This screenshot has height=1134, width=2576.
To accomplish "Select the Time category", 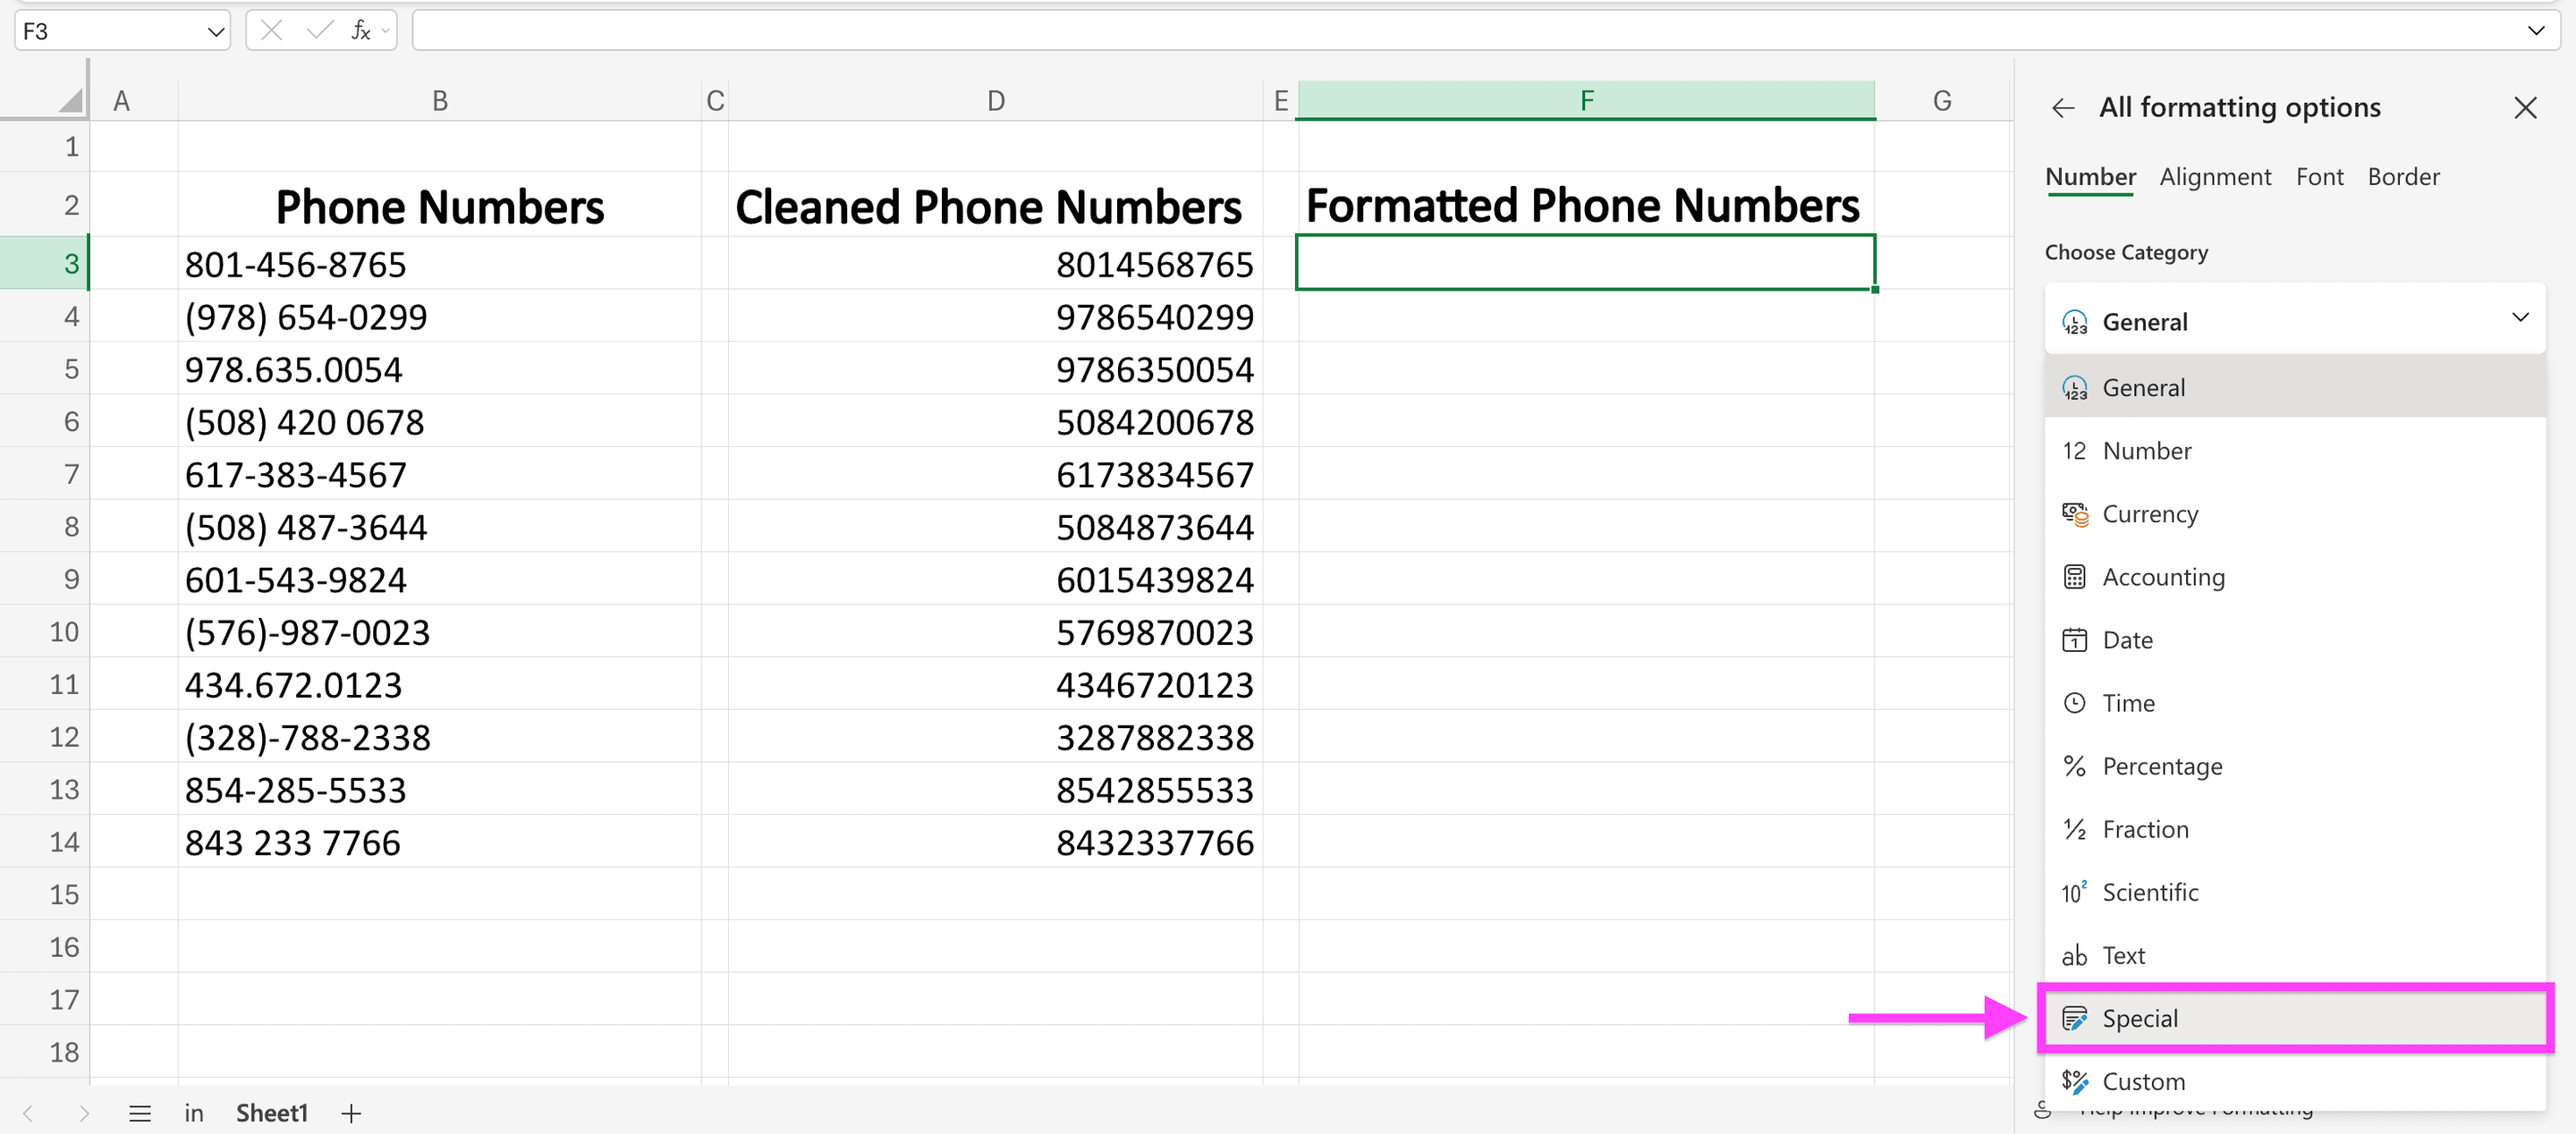I will 2294,702.
